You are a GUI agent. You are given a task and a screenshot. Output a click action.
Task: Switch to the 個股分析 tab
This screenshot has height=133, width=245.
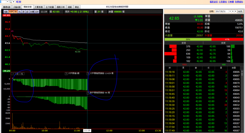(x=61, y=7)
